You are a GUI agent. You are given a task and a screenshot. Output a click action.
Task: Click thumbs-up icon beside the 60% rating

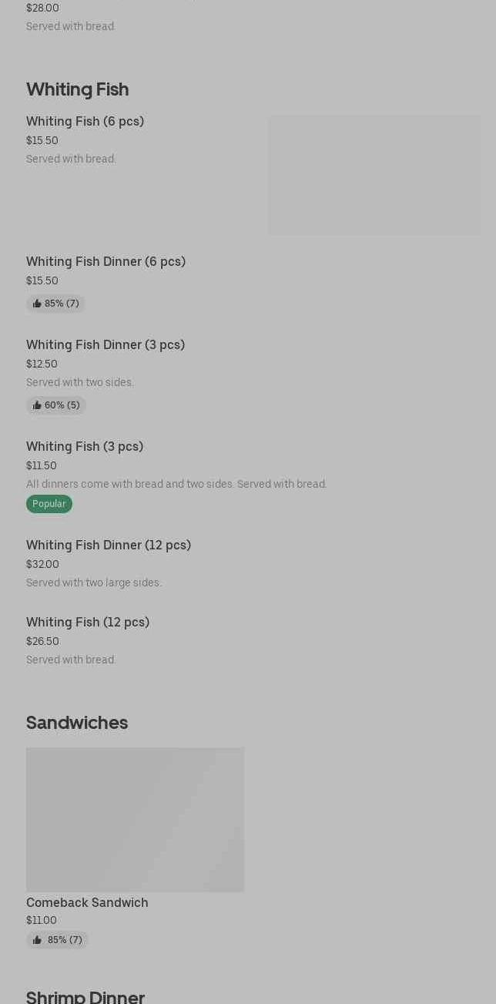37,405
